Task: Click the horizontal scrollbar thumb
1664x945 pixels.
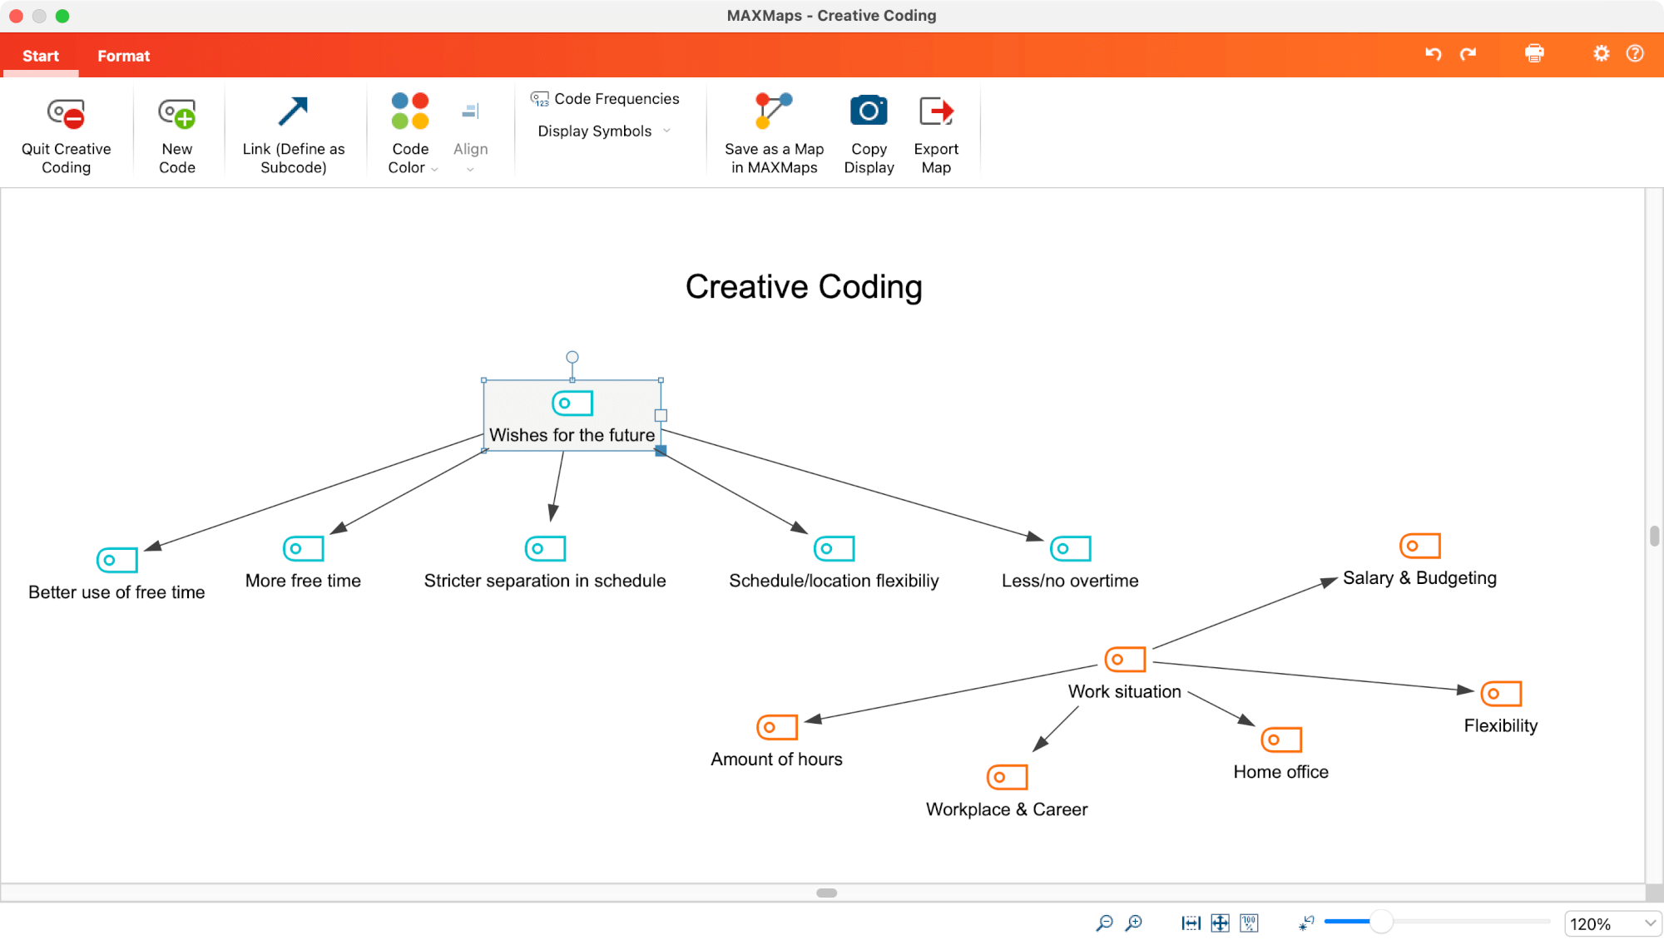Action: (827, 893)
